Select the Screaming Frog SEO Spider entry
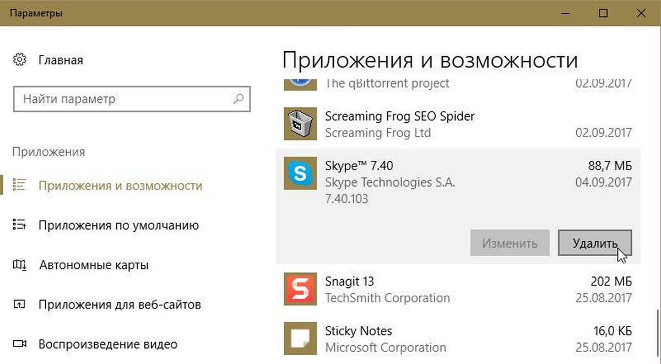Screen dimensions: 661x364 [457, 124]
